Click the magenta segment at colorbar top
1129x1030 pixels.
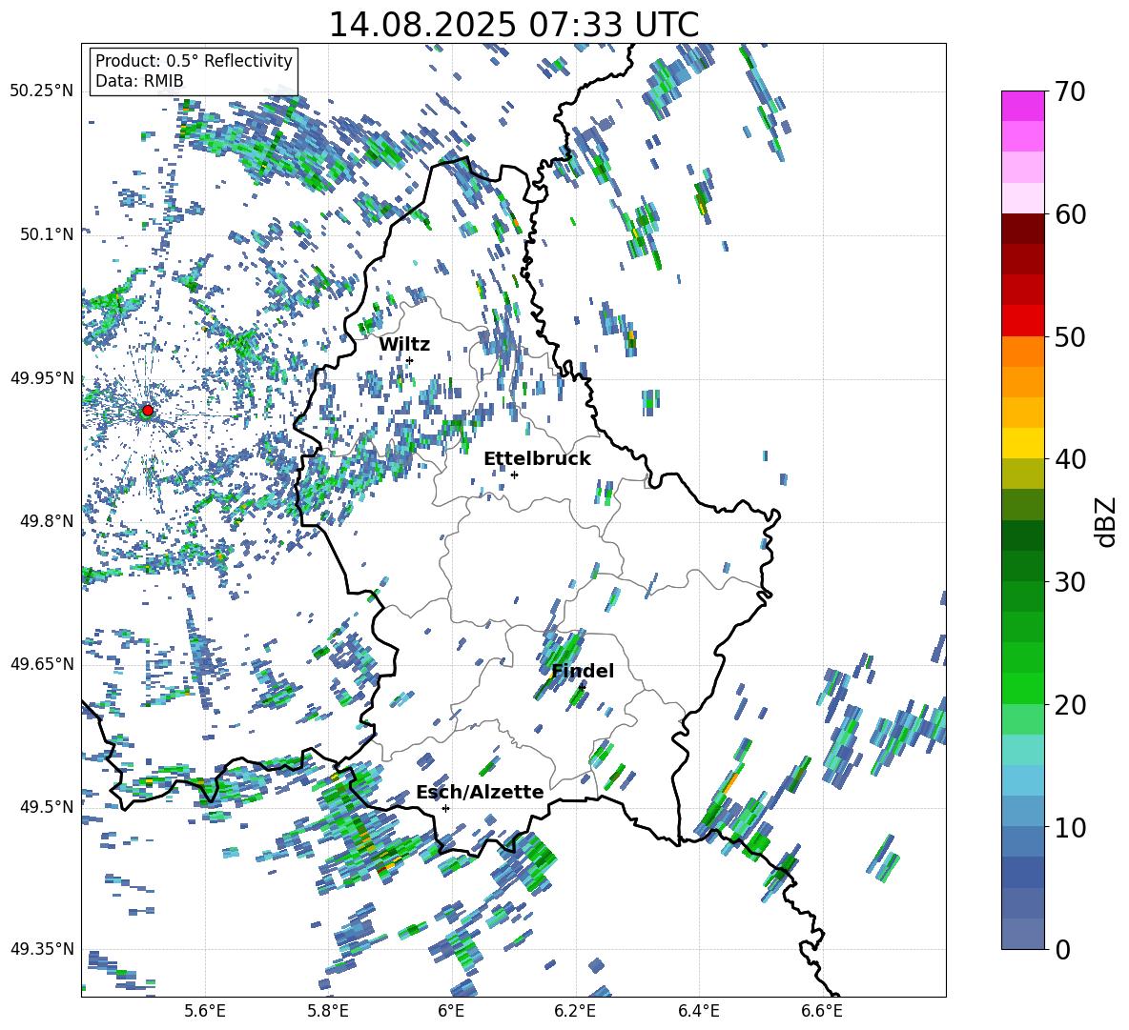tap(1022, 106)
